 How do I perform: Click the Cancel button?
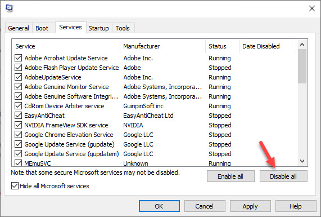coord(205,206)
